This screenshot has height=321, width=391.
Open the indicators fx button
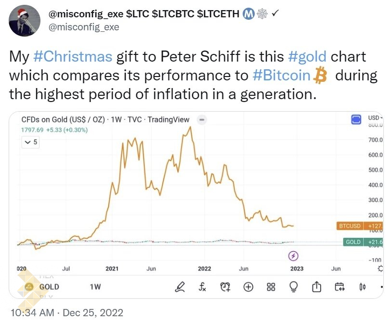click(x=203, y=287)
